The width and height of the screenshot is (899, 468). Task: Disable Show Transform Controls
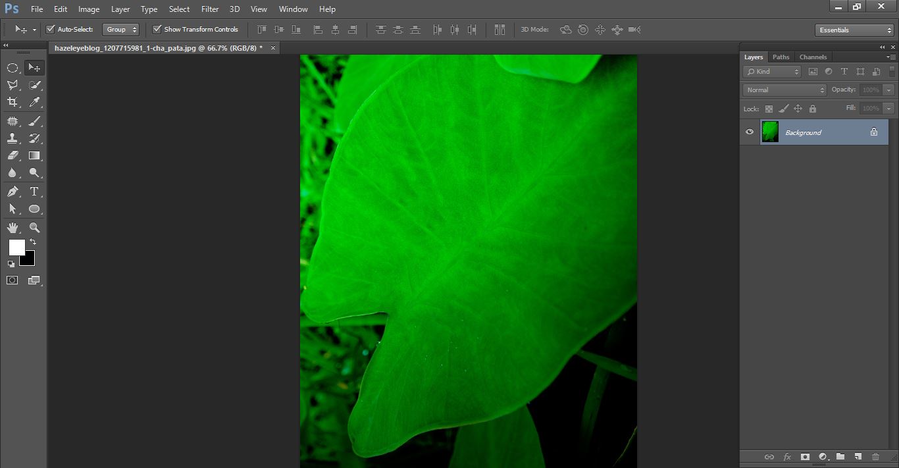pos(157,29)
